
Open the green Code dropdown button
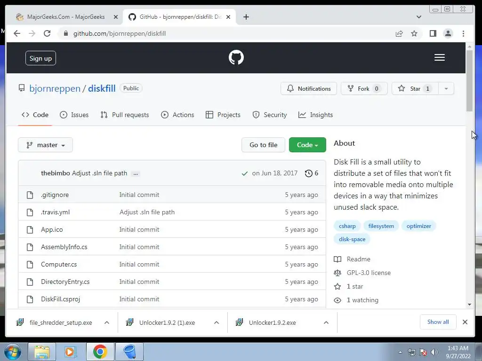tap(307, 145)
